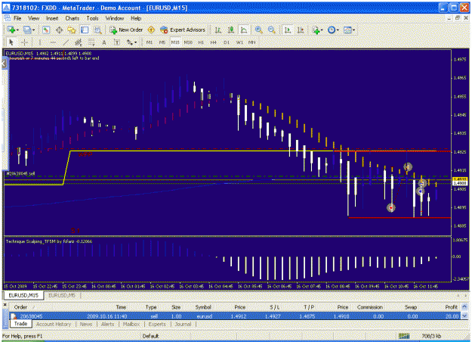Viewport: 472px width, 342px height.
Task: Switch to bar chart display
Action: tap(217, 30)
